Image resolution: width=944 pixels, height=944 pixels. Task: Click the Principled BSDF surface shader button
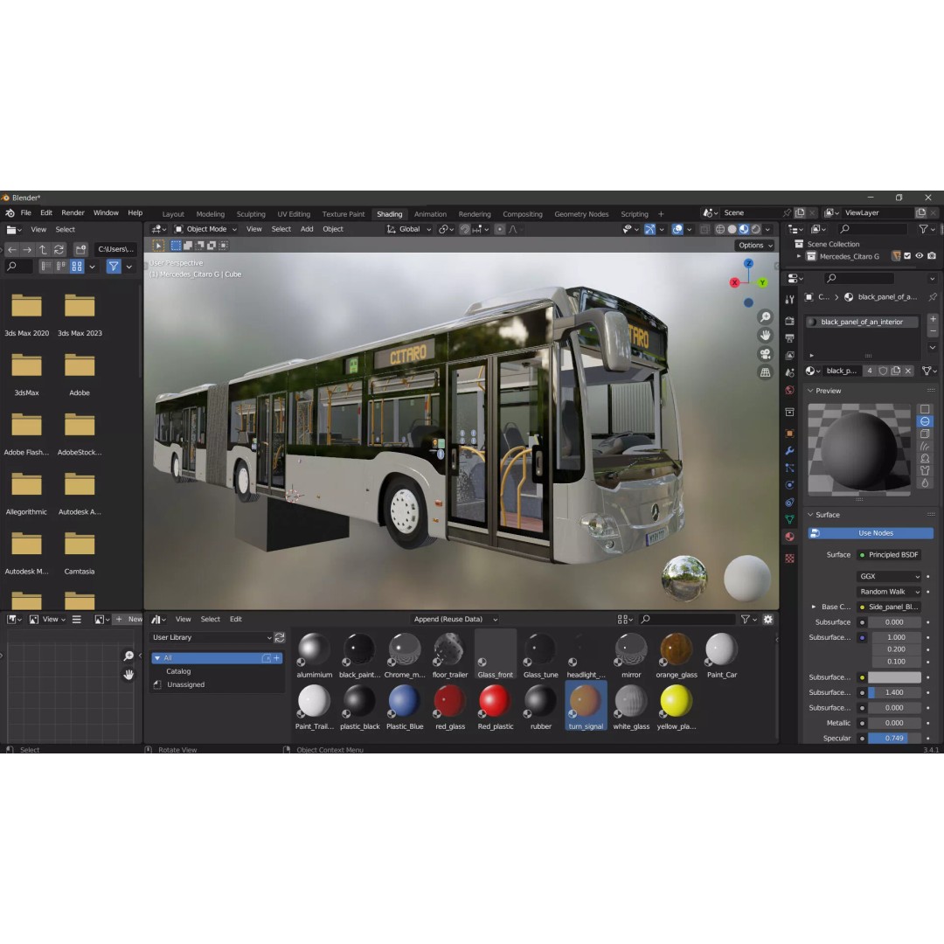(889, 555)
